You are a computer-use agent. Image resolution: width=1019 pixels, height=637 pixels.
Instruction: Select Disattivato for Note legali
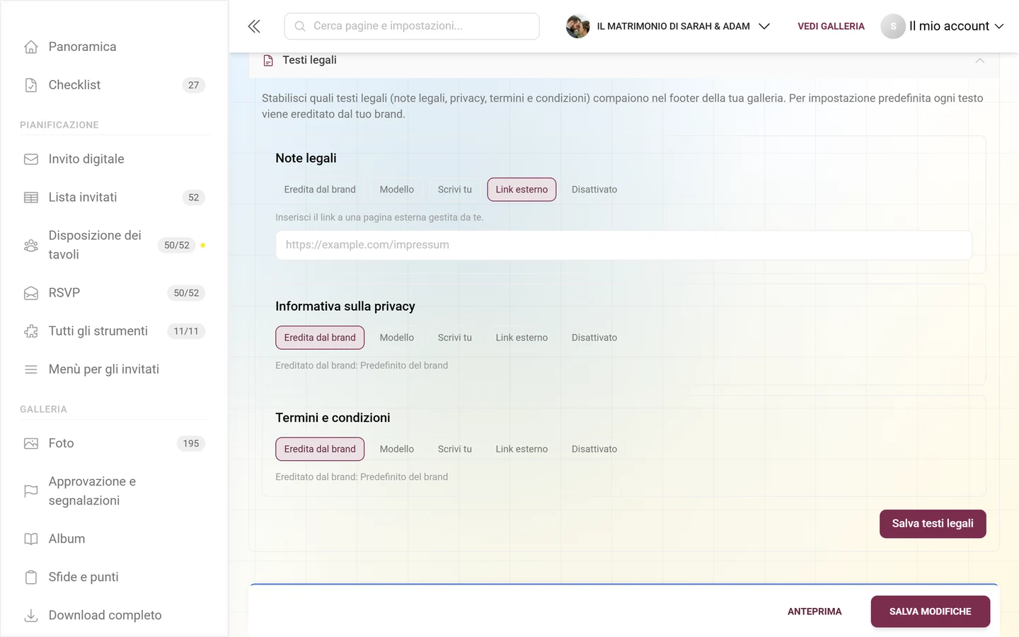click(x=594, y=190)
